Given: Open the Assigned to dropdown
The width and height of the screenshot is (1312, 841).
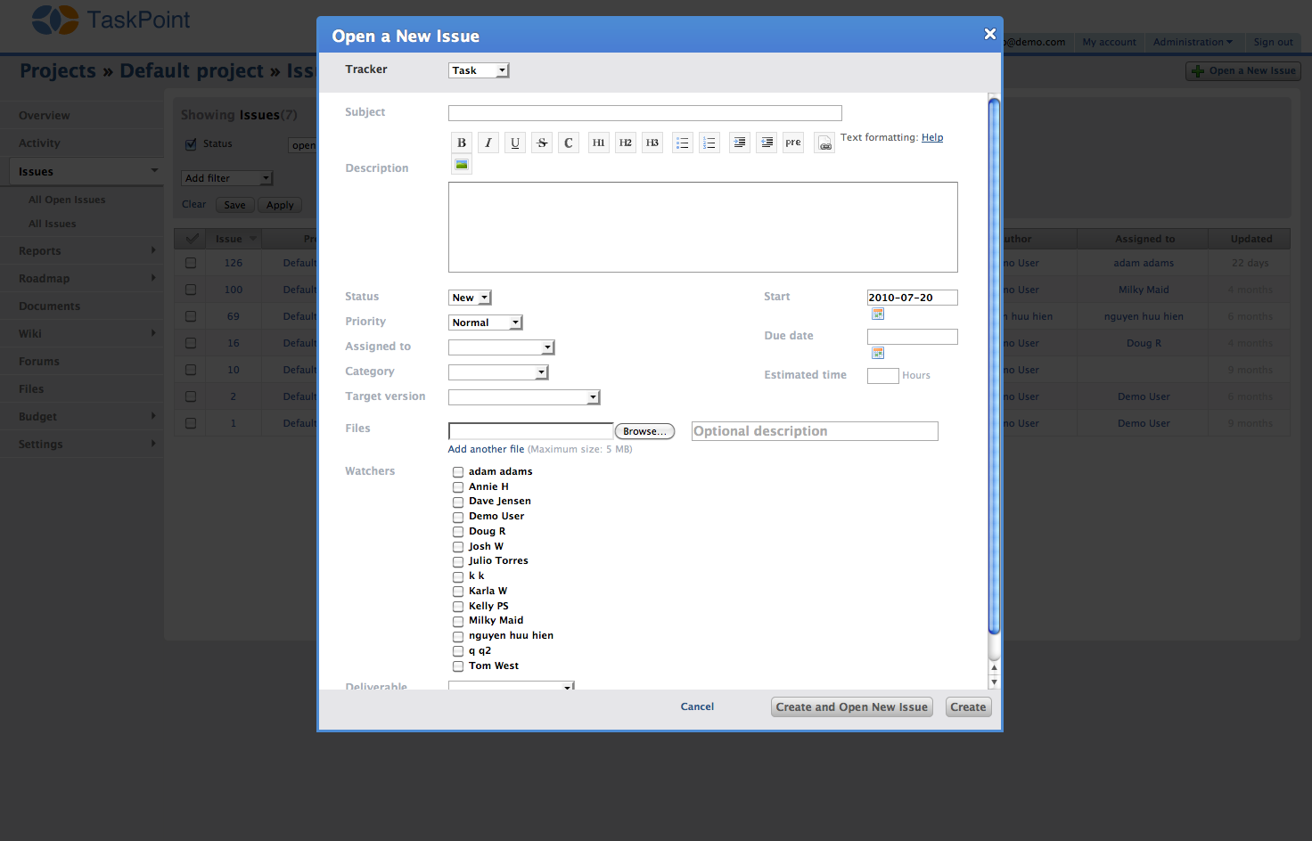Looking at the screenshot, I should (x=501, y=347).
